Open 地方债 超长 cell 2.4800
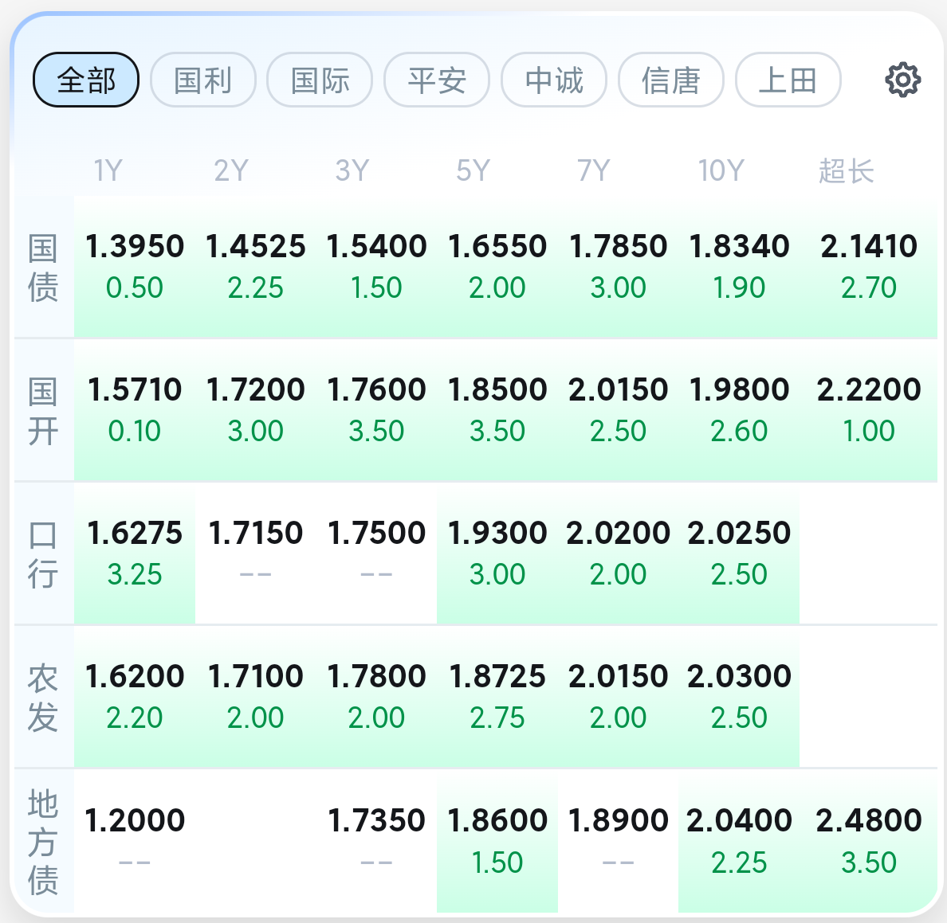Viewport: 947px width, 923px height. click(x=869, y=840)
